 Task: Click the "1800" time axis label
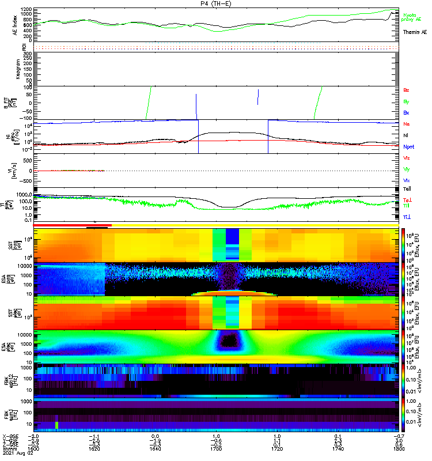coord(399,449)
